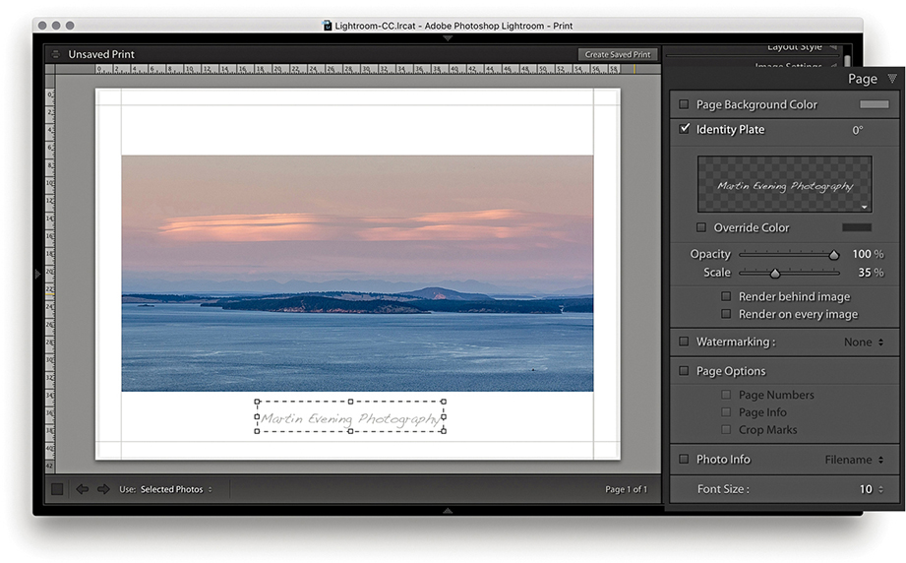
Task: Click the identity plate rotation 0° value
Action: (857, 130)
